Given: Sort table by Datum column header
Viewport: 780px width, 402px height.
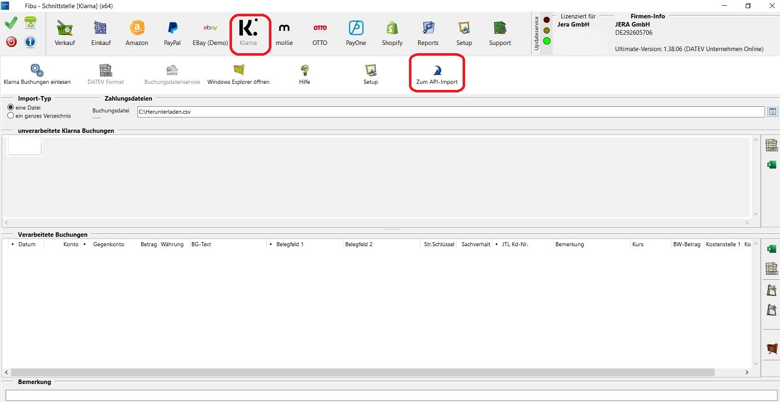Looking at the screenshot, I should 27,245.
